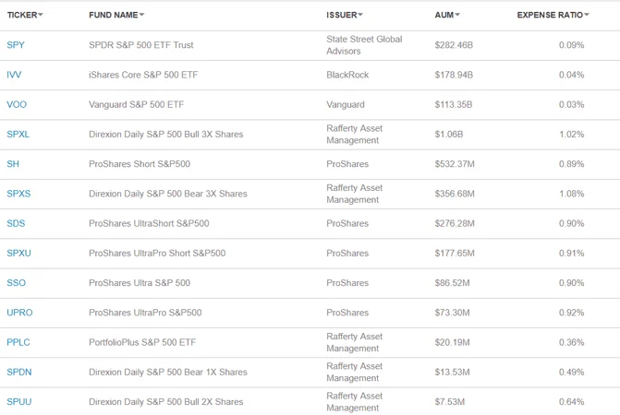Sort table by Issuer column arrow
Viewport: 620px width, 415px height.
360,16
